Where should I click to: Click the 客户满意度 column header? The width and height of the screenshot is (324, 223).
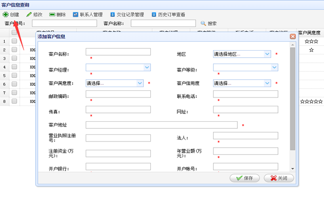point(309,33)
